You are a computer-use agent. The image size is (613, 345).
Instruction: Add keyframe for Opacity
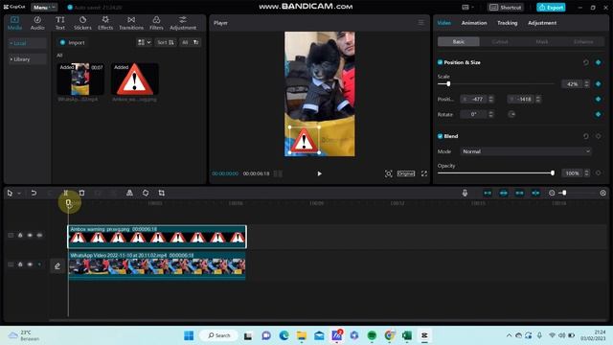tap(598, 172)
